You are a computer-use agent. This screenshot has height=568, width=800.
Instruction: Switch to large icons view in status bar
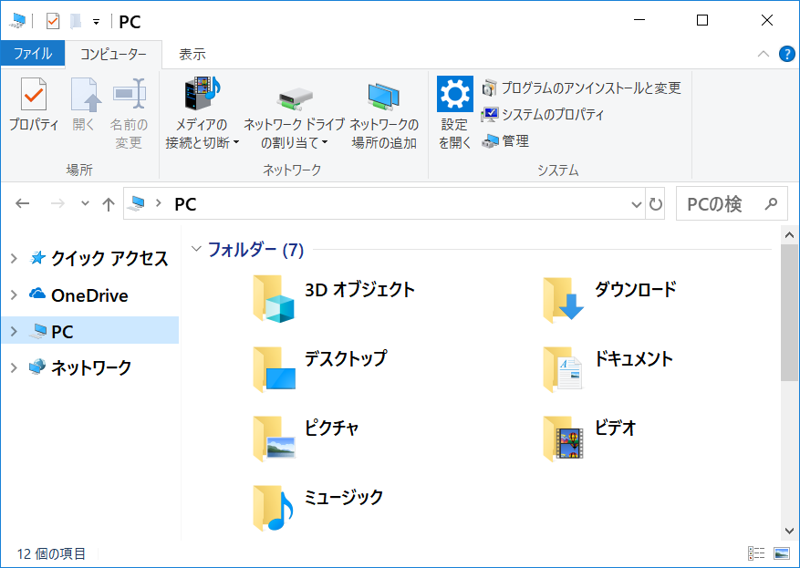tap(781, 553)
